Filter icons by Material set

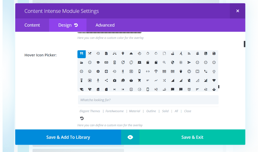tap(135, 111)
